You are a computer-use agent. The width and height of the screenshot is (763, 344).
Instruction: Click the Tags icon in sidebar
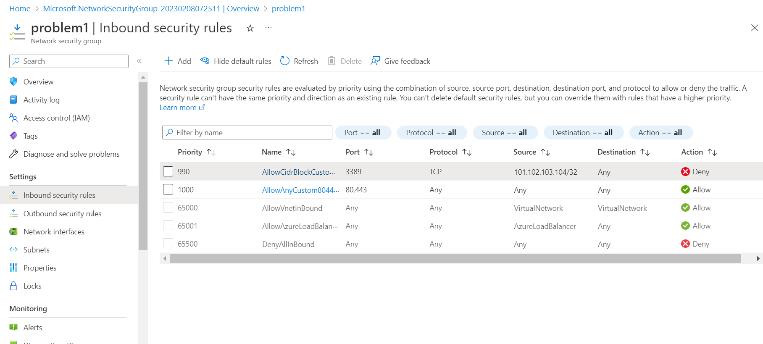tap(13, 136)
